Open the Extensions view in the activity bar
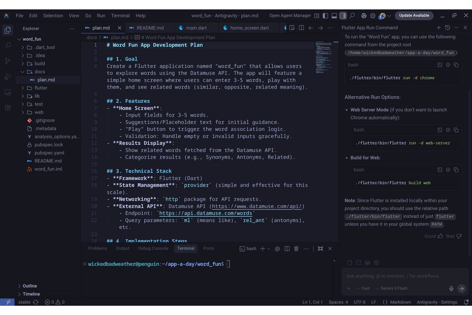Image resolution: width=472 pixels, height=315 pixels. [x=8, y=108]
